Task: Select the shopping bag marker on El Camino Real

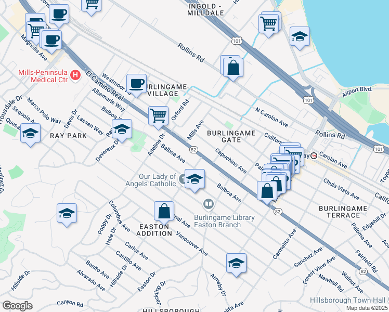Action: (267, 190)
